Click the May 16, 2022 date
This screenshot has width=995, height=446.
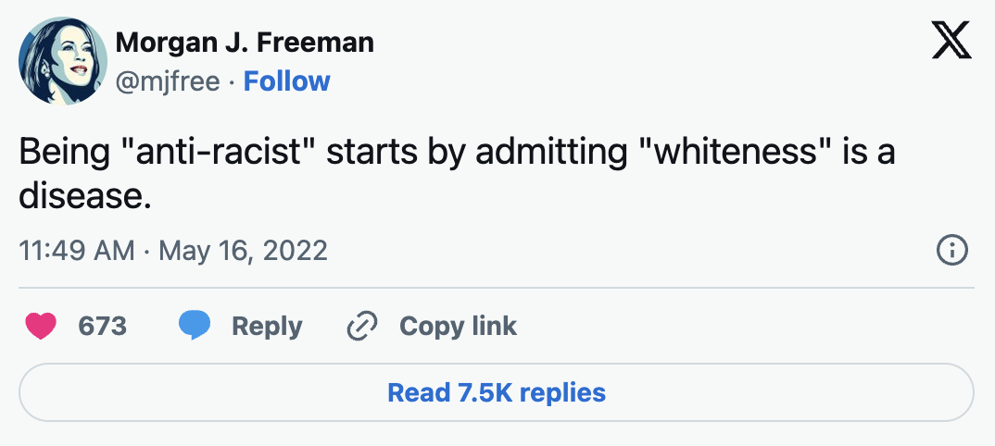tap(244, 251)
